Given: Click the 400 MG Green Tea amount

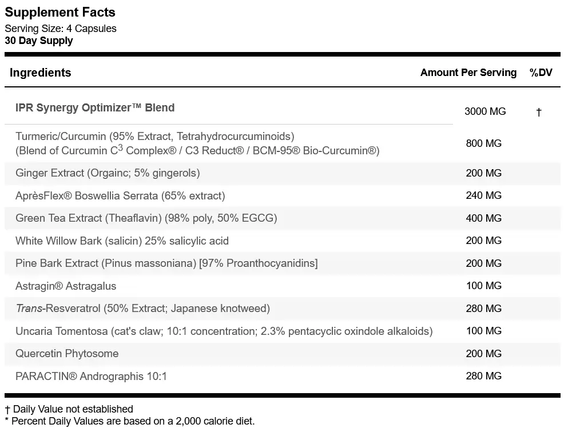Looking at the screenshot, I should (x=483, y=218).
